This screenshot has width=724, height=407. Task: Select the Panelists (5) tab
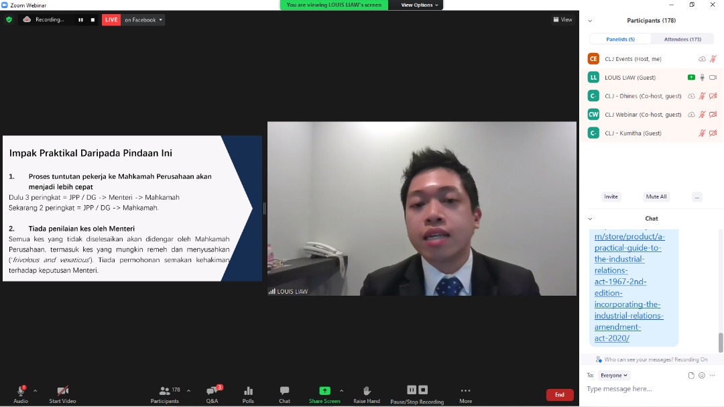pyautogui.click(x=620, y=39)
